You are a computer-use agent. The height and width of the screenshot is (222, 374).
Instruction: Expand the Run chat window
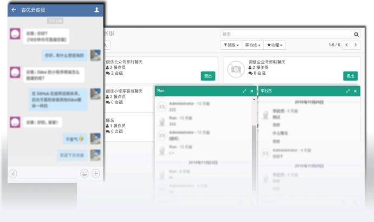[244, 92]
